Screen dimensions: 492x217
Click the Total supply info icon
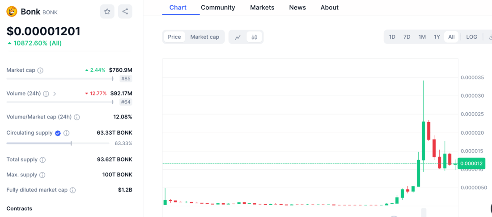(42, 160)
